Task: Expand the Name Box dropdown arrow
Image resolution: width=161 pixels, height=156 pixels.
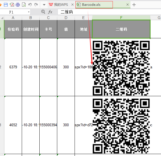Action: pyautogui.click(x=29, y=12)
